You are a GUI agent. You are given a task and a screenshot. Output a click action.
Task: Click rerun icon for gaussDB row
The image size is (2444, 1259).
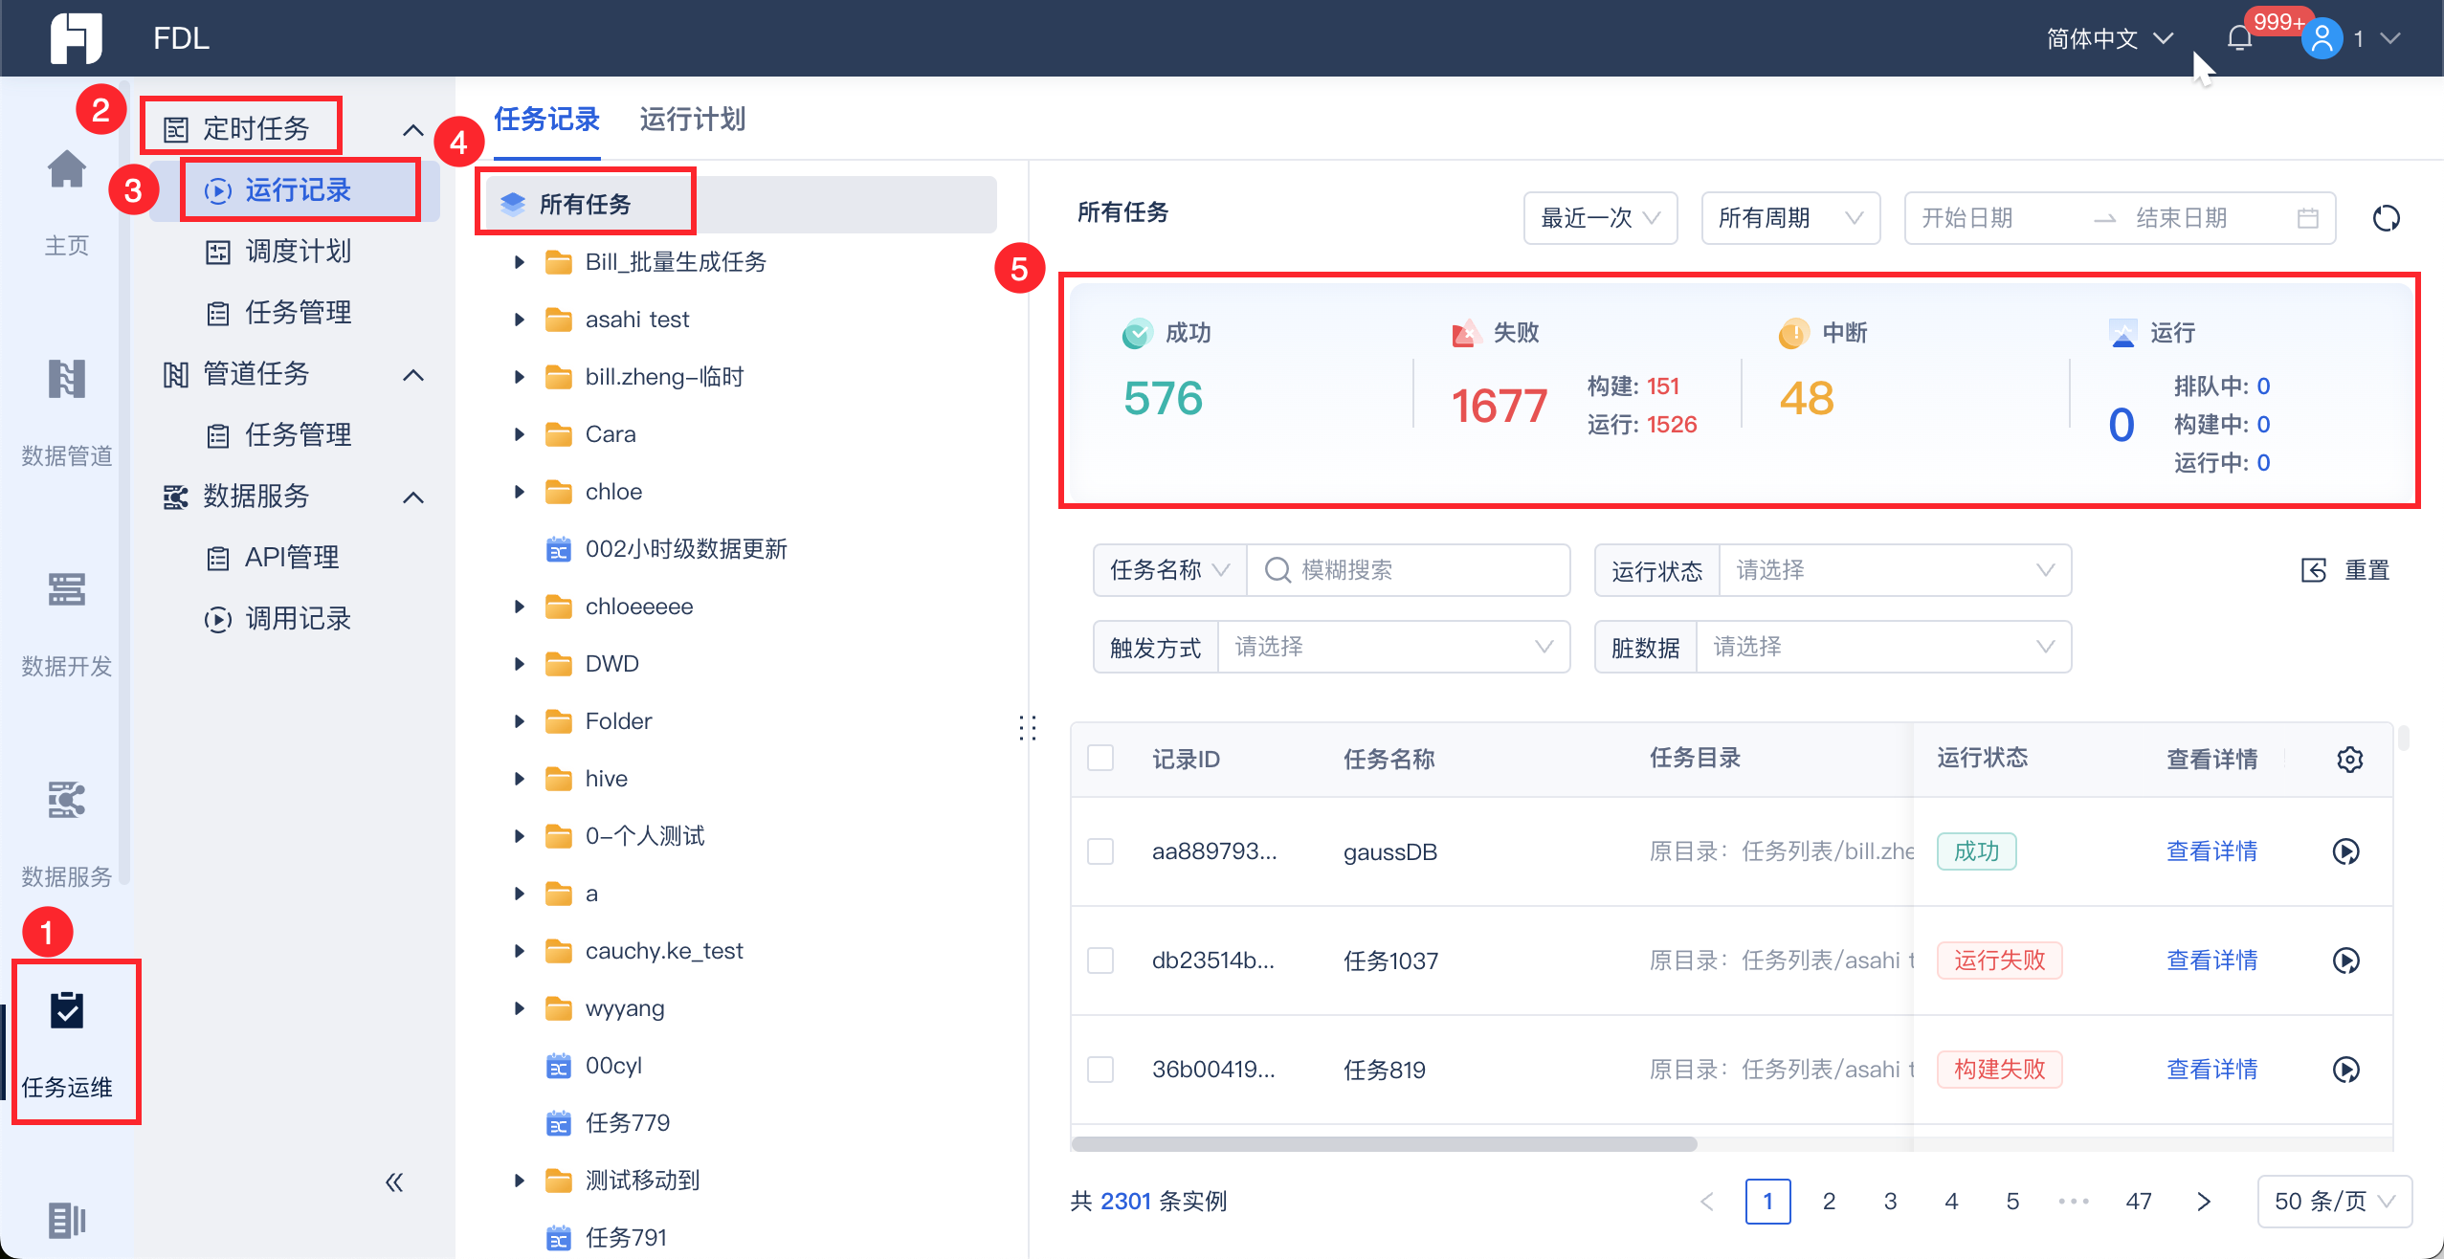pyautogui.click(x=2345, y=851)
